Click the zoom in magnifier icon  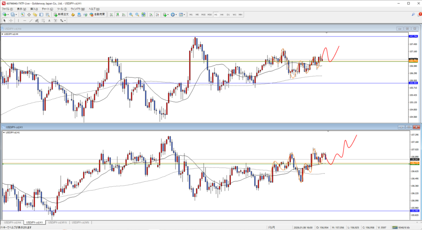tap(131, 14)
